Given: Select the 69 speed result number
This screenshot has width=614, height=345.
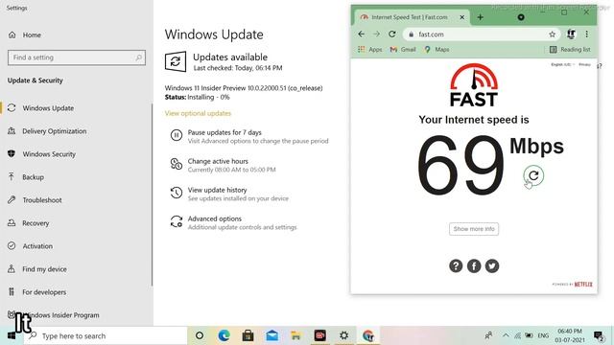Looking at the screenshot, I should (460, 165).
